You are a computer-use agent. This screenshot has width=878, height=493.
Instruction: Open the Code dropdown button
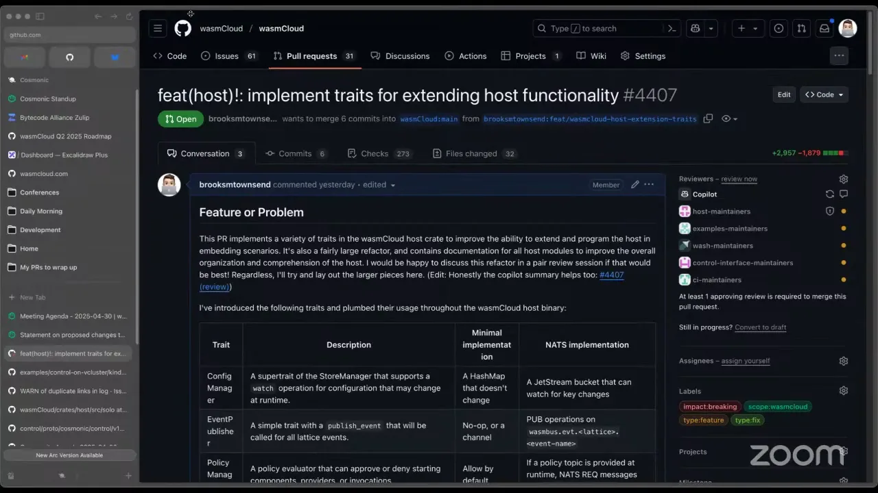pos(824,94)
